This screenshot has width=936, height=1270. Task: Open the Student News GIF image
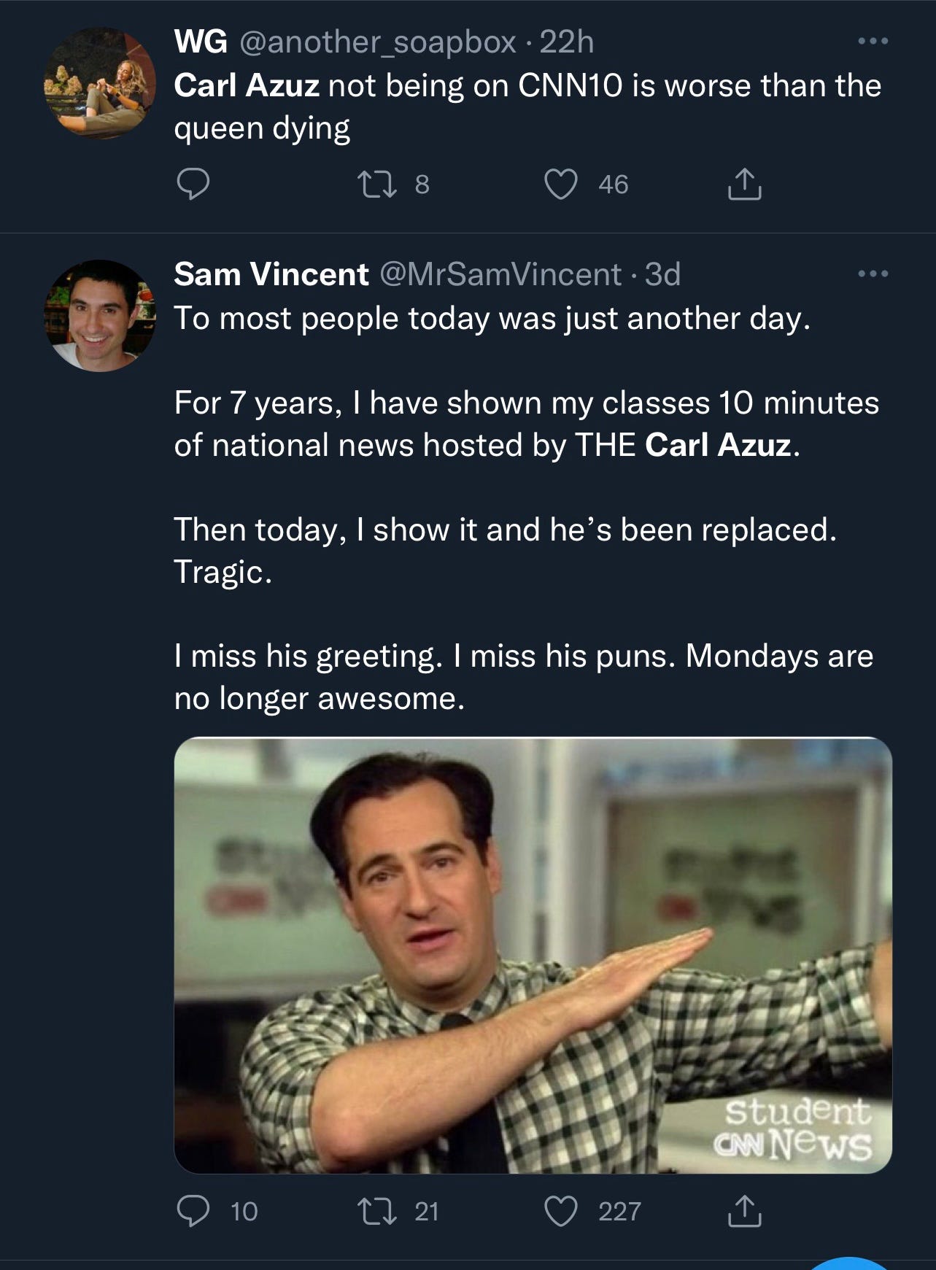point(533,955)
